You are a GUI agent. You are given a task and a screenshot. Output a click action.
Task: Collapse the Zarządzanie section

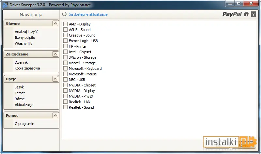pos(55,54)
